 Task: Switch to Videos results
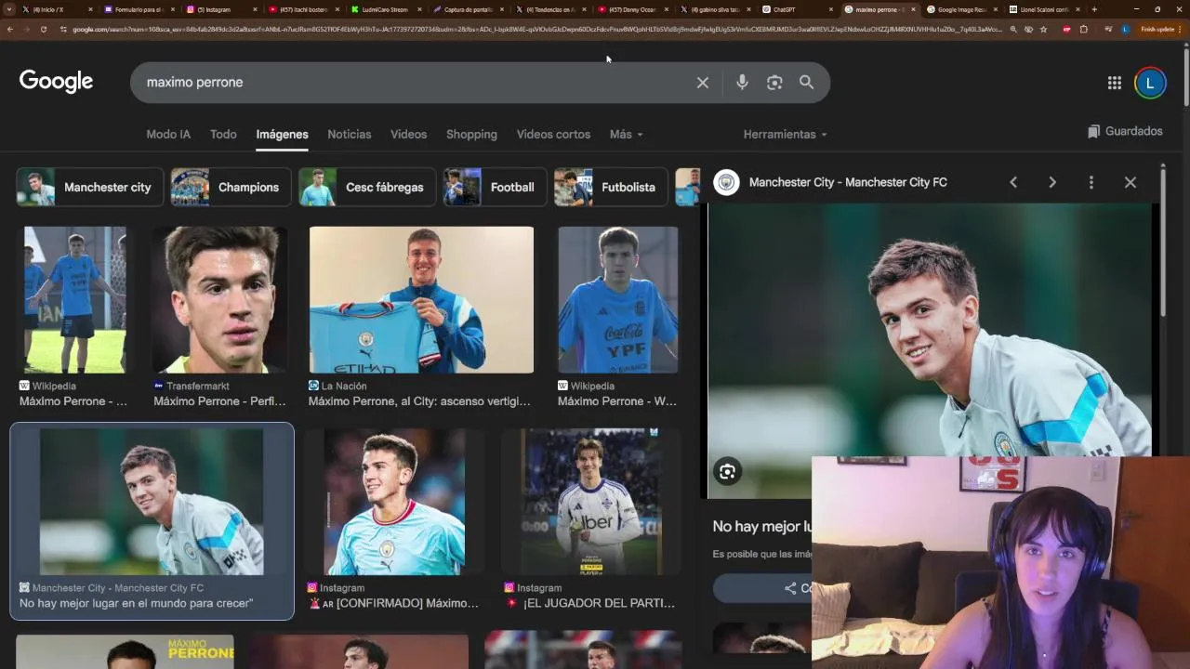coord(408,135)
